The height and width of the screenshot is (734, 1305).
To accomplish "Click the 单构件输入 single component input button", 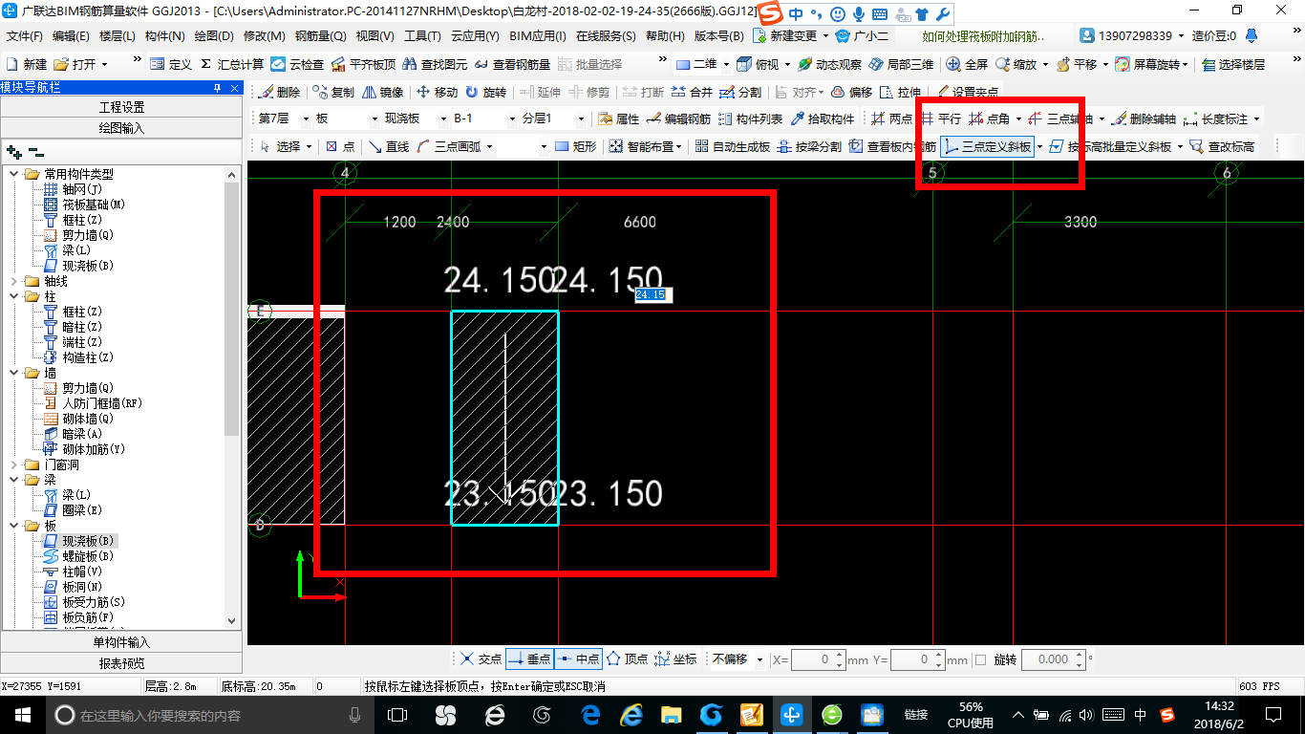I will point(121,642).
